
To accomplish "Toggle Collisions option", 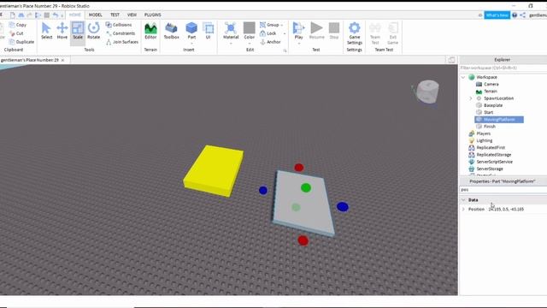I will (119, 25).
